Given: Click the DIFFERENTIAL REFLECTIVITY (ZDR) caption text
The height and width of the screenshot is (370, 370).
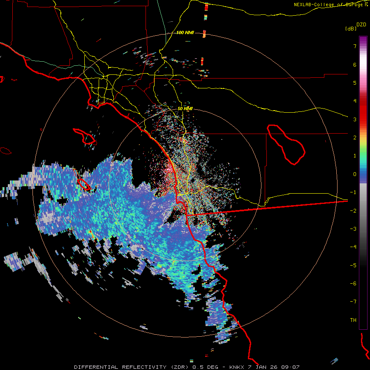Looking at the screenshot, I should pyautogui.click(x=131, y=367).
